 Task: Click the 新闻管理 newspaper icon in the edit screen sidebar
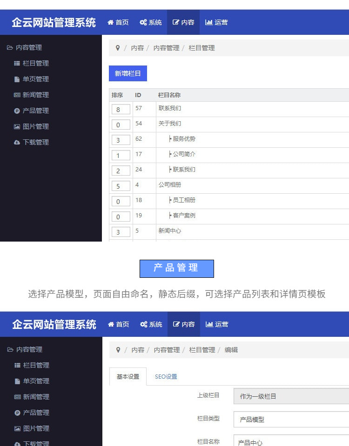click(x=18, y=397)
